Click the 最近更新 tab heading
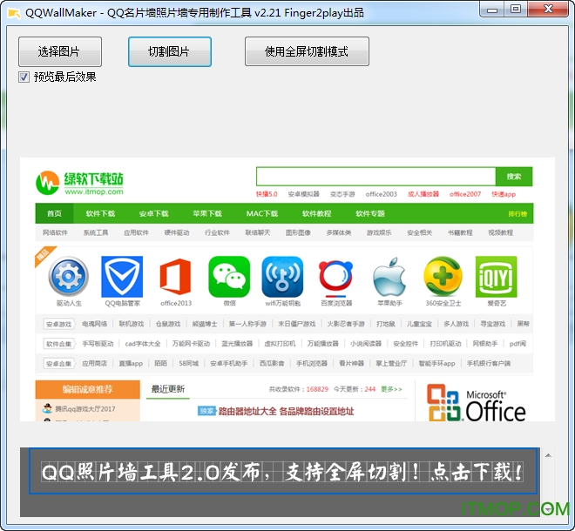The image size is (575, 531). pos(168,389)
